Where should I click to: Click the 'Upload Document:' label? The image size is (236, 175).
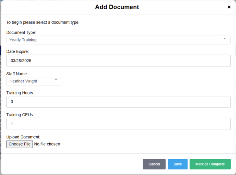(23, 137)
